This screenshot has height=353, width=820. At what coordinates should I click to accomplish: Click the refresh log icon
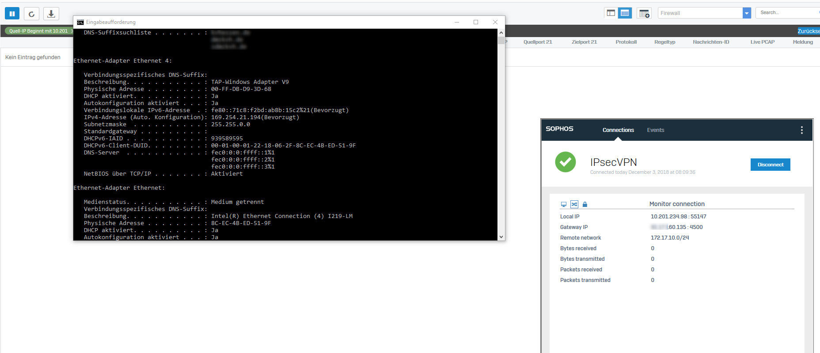31,14
